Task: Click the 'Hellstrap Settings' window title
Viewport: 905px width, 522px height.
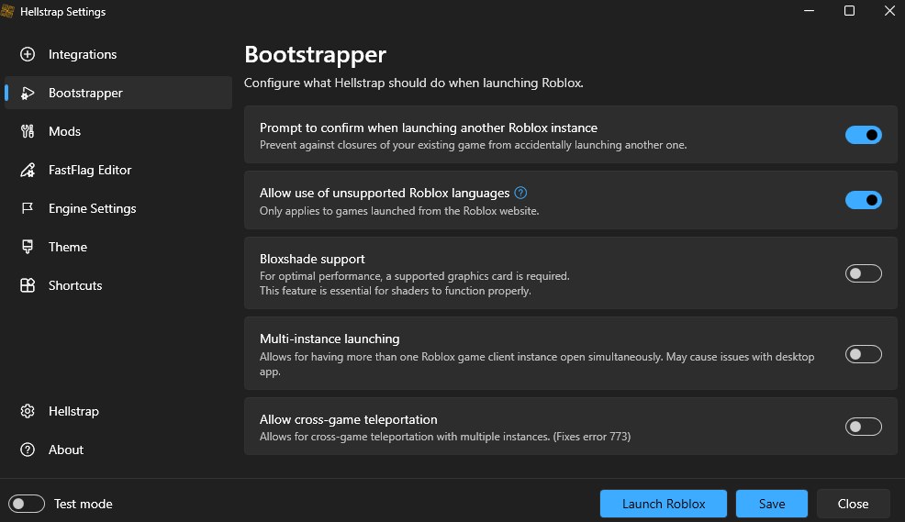Action: tap(63, 12)
